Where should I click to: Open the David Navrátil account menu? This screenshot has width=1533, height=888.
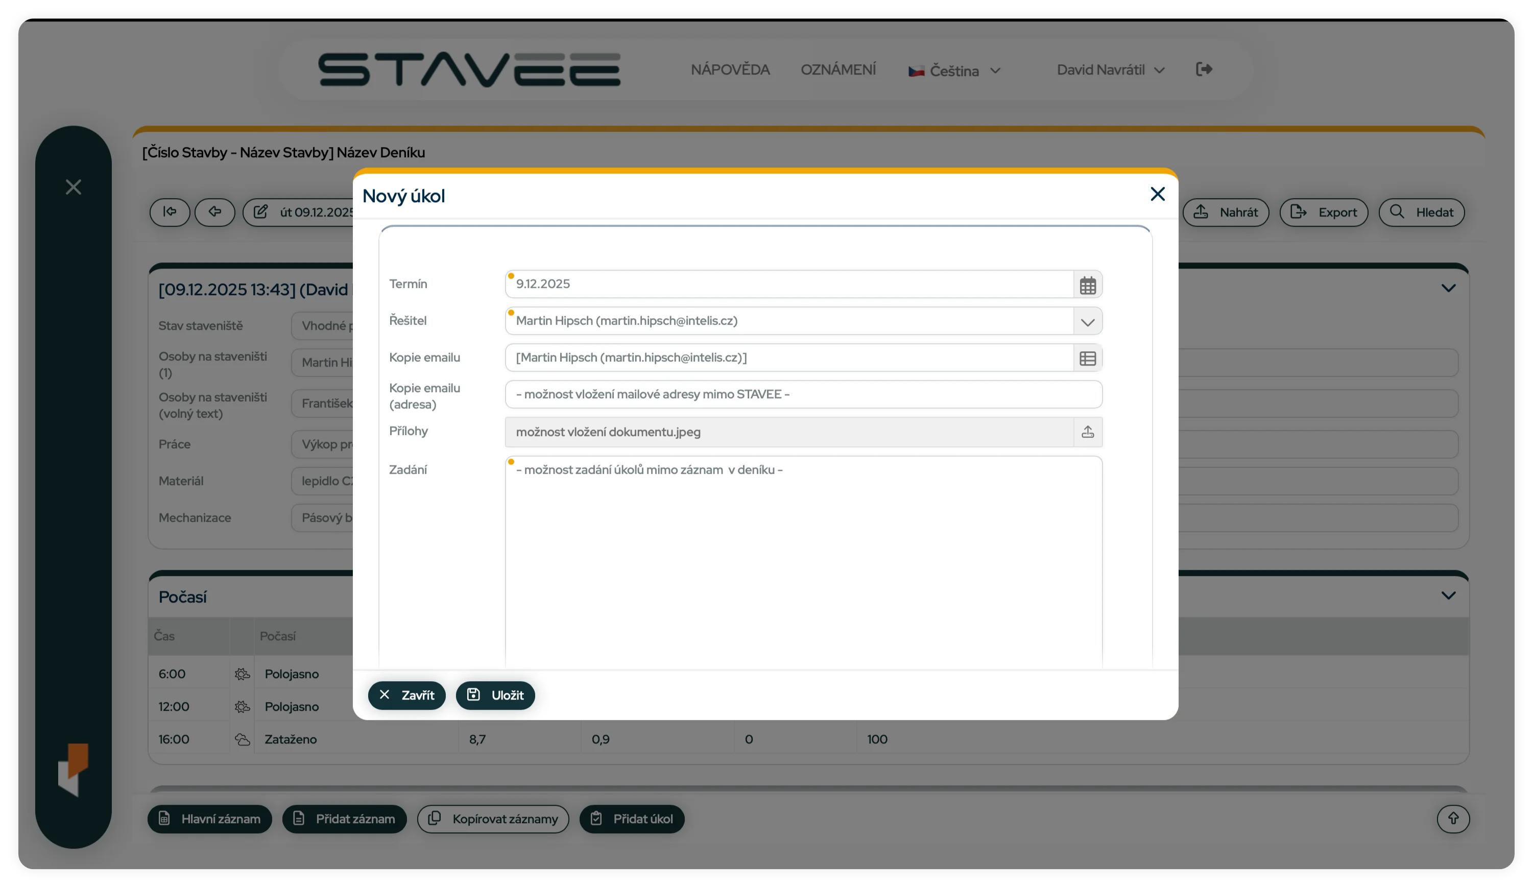click(x=1109, y=69)
